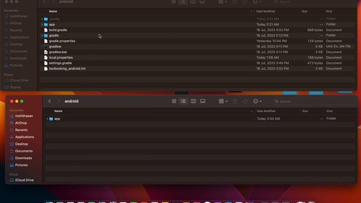The width and height of the screenshot is (361, 203).
Task: Switch front Finder window to list view
Action: (x=183, y=101)
